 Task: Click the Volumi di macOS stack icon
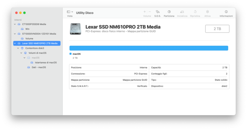pos(25,53)
